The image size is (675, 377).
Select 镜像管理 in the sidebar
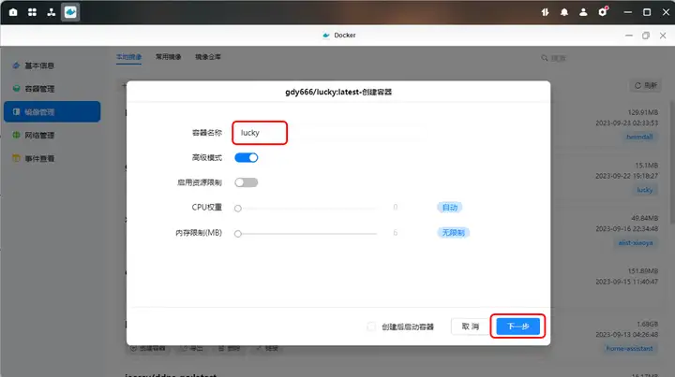(x=52, y=111)
